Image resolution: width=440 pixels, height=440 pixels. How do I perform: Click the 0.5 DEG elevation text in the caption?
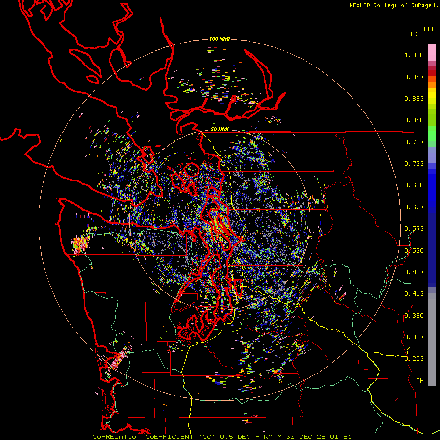click(237, 437)
